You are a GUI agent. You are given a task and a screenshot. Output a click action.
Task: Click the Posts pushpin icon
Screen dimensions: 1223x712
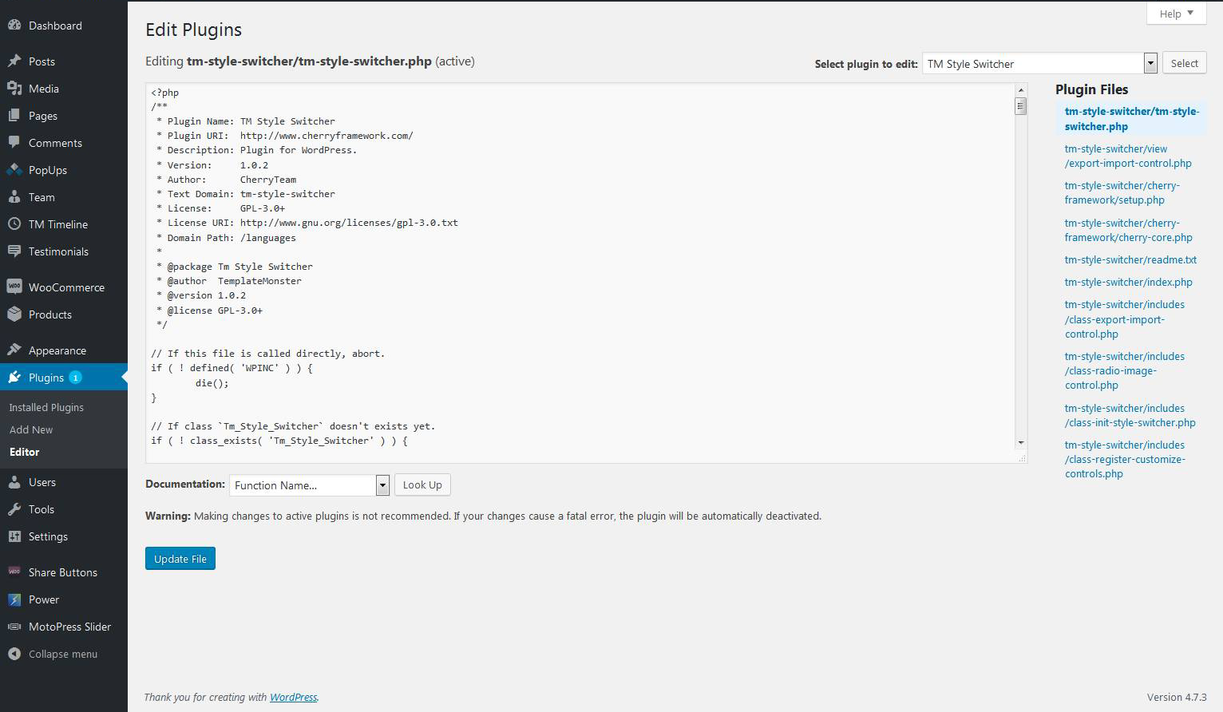pyautogui.click(x=14, y=61)
